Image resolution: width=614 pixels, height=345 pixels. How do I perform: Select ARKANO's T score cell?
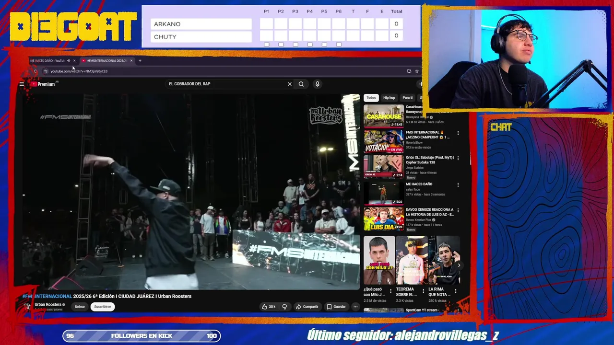click(x=353, y=24)
